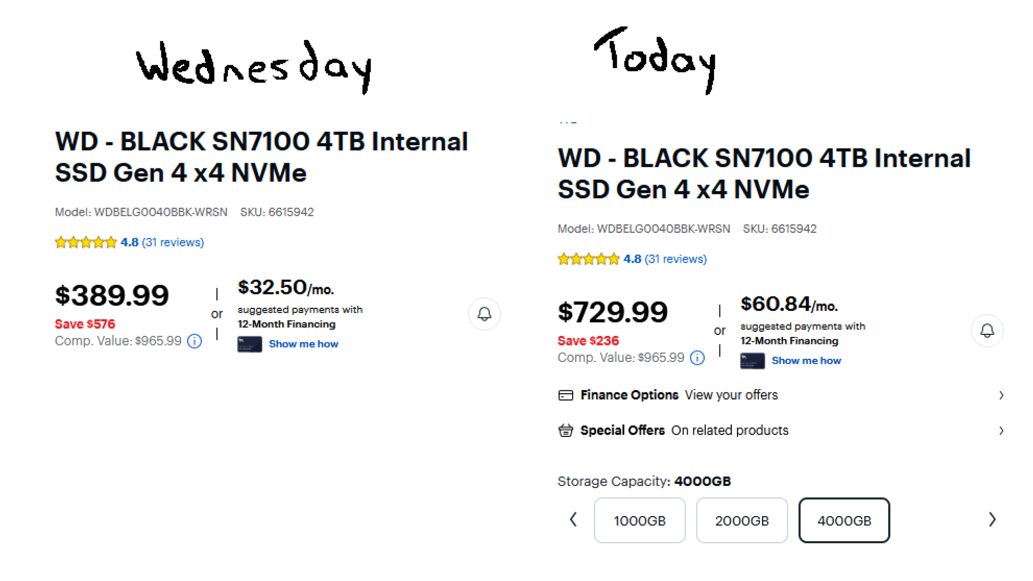The width and height of the screenshot is (1033, 581).
Task: Open Comp. Value info icon beside $729.99 price
Action: (697, 358)
